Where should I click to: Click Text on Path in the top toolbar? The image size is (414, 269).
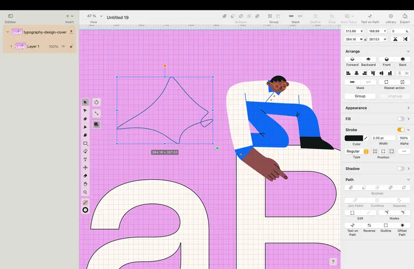coord(370,16)
